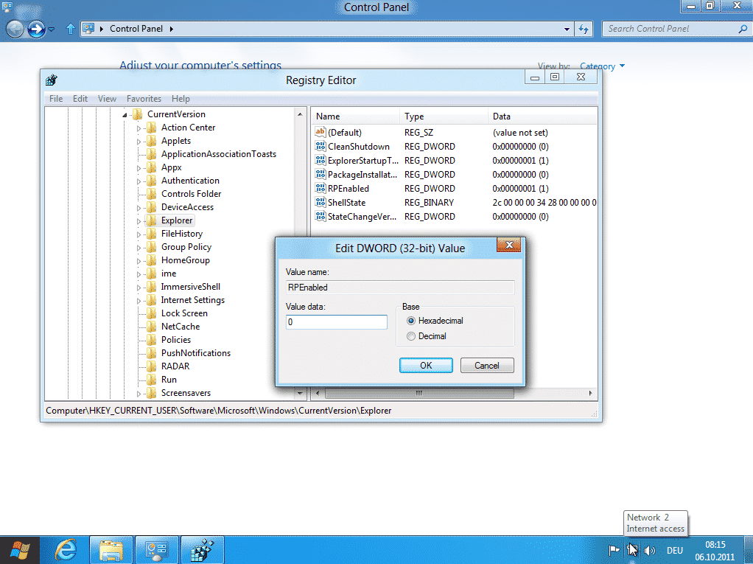Screen dimensions: 753x564
Task: Click the Policies folder icon
Action: point(151,340)
